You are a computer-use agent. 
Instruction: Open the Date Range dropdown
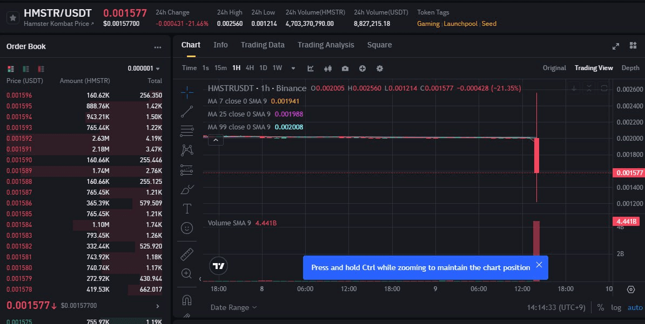point(233,308)
